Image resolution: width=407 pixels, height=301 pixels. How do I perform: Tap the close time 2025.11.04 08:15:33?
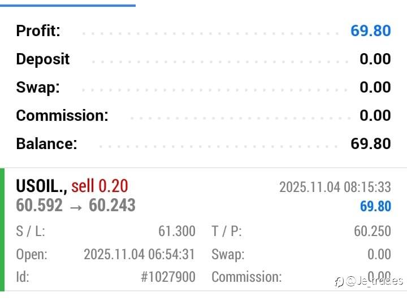[x=335, y=187]
